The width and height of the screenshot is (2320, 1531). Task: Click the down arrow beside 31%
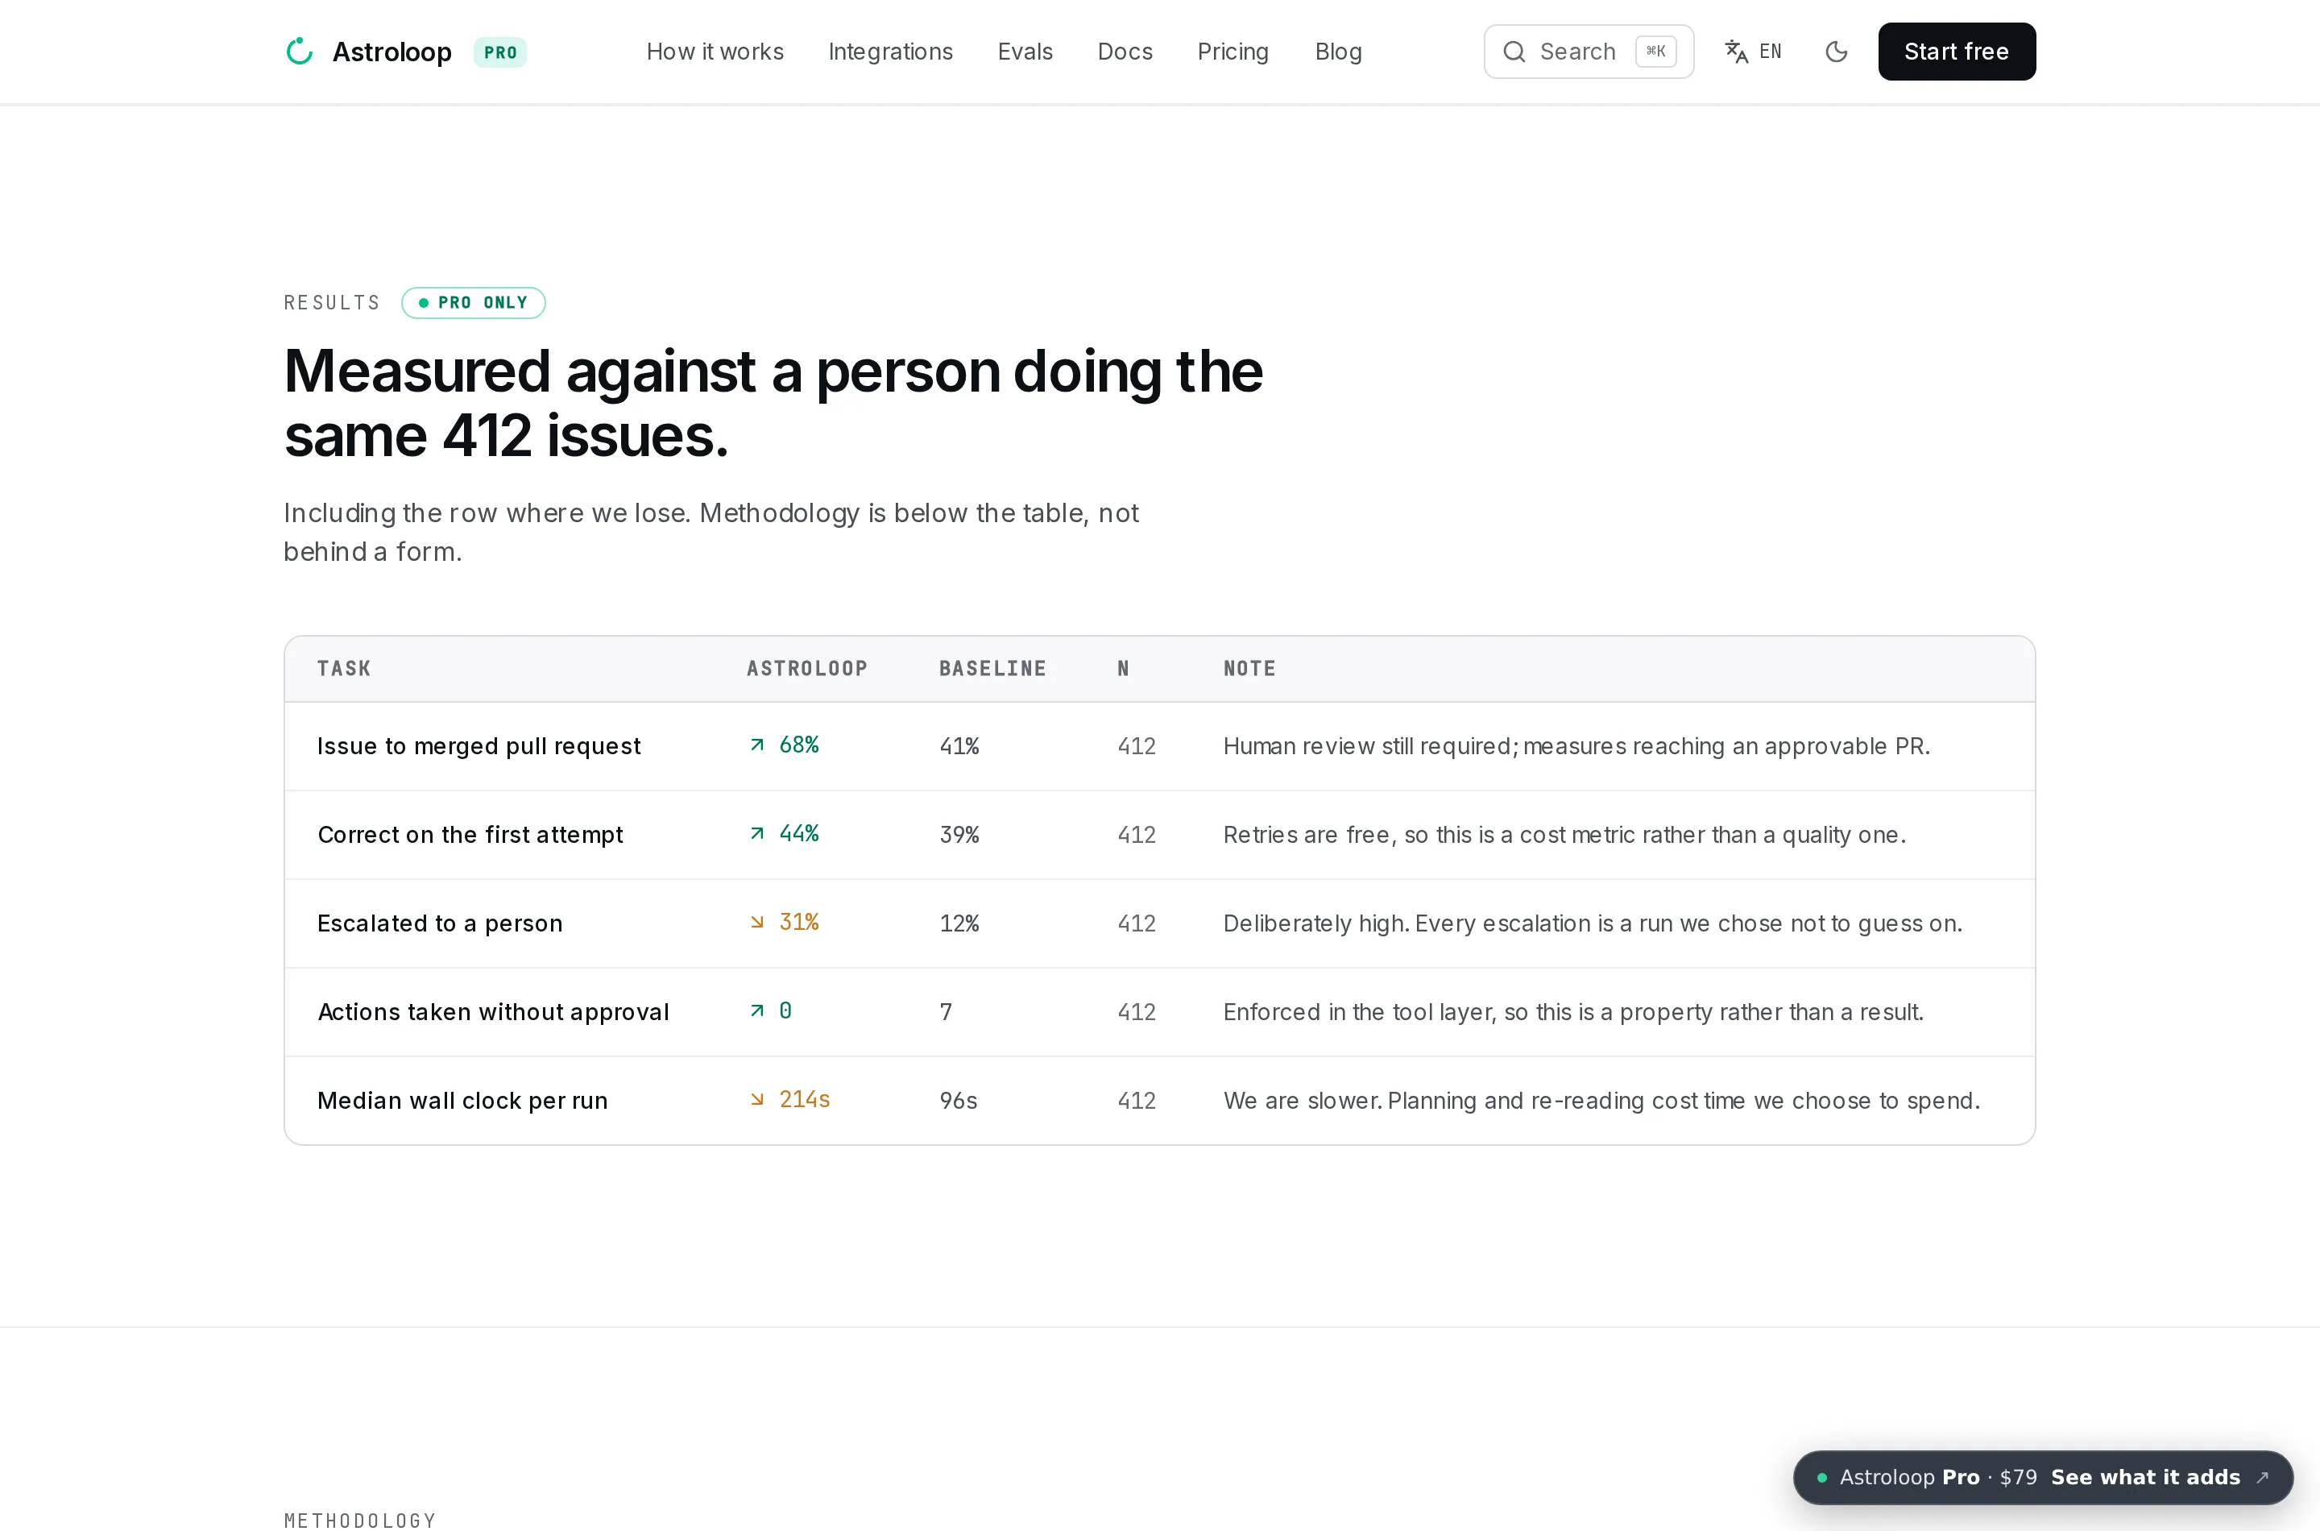[x=756, y=923]
